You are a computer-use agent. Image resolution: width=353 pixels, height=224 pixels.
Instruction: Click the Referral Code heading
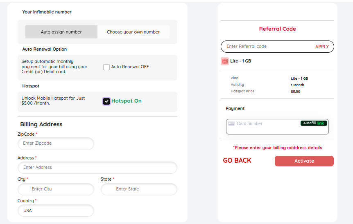click(277, 29)
